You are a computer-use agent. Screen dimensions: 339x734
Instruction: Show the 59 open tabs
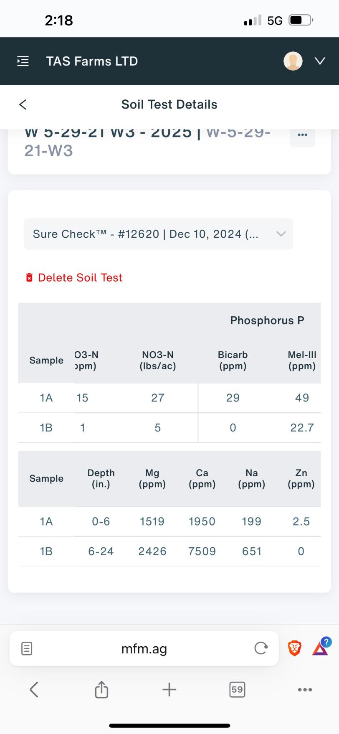(237, 689)
